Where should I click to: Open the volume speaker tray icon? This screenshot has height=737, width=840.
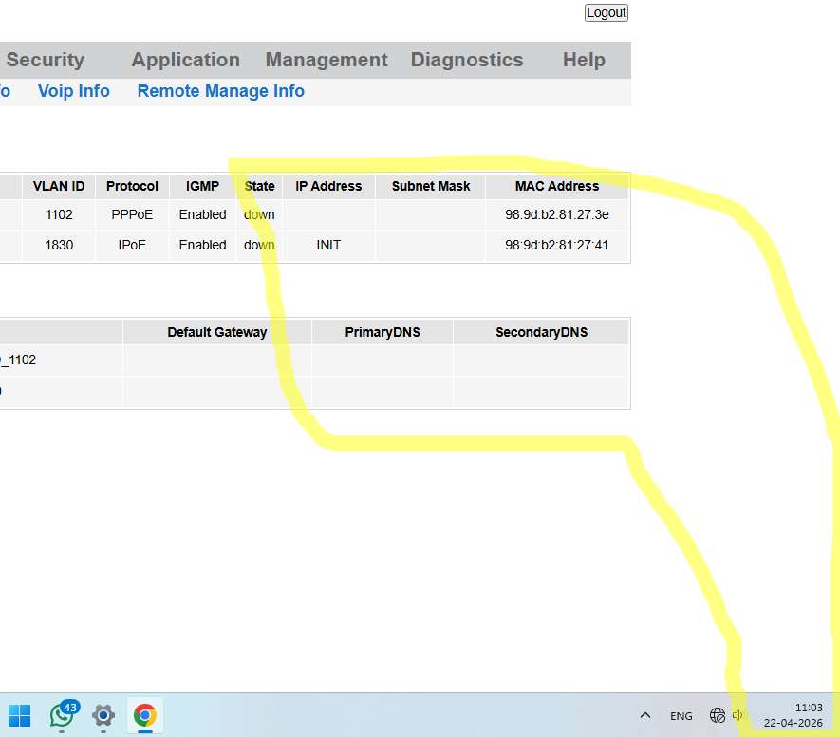click(738, 715)
